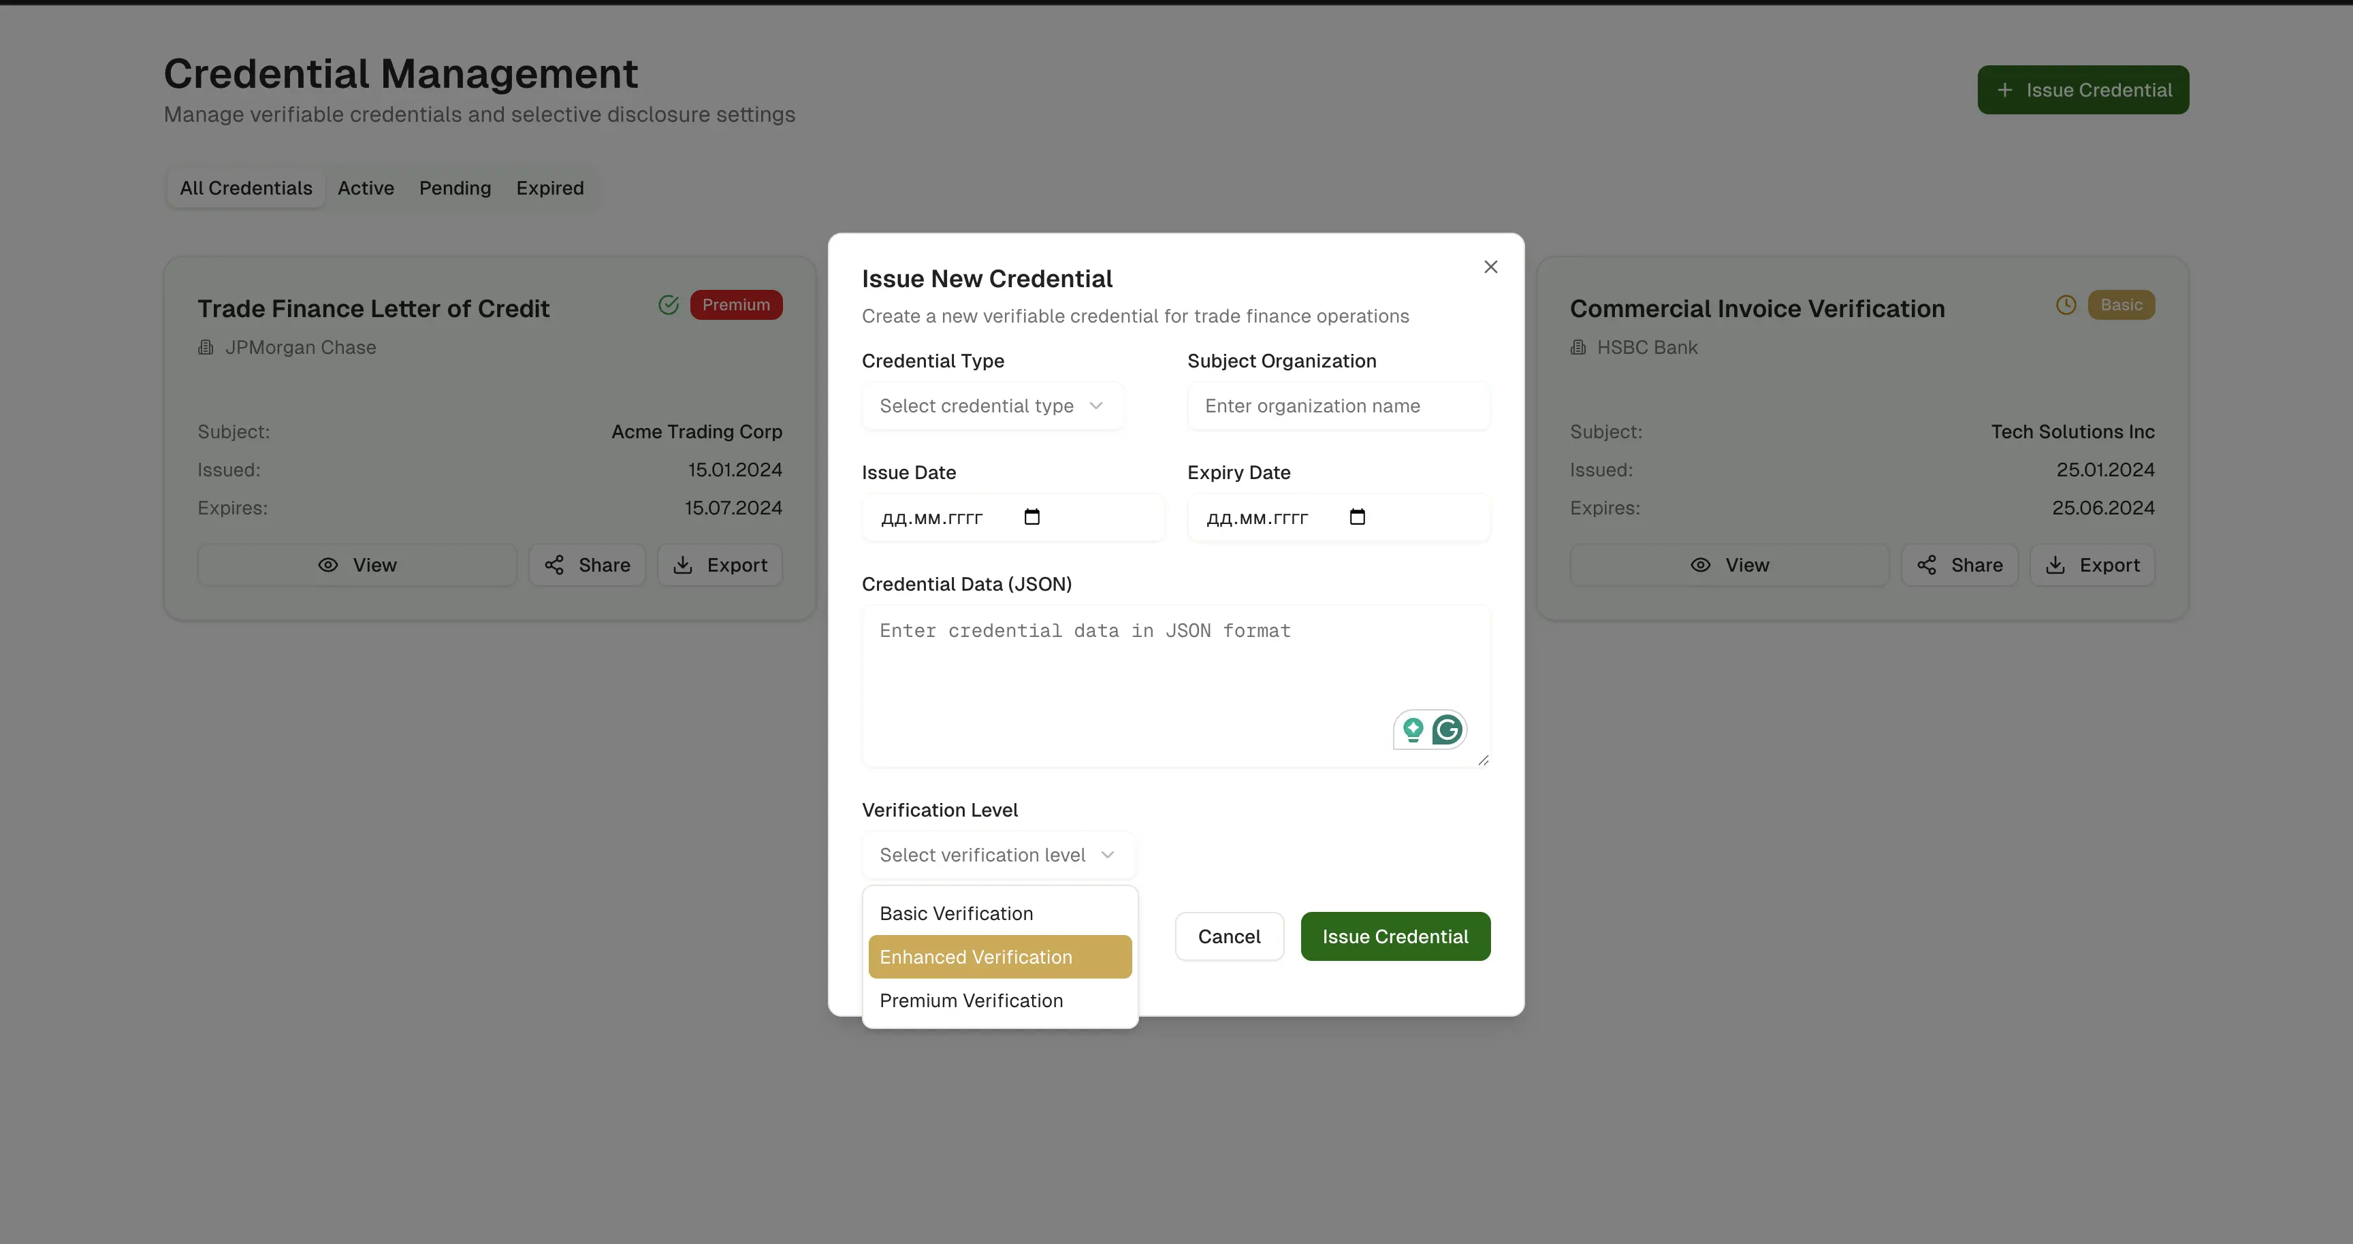Screen dimensions: 2353x1244
Task: Click the Enter organization name field
Action: [1337, 405]
